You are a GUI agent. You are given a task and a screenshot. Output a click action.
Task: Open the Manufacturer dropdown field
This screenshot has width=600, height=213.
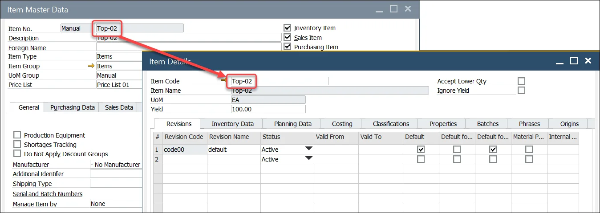pyautogui.click(x=115, y=165)
